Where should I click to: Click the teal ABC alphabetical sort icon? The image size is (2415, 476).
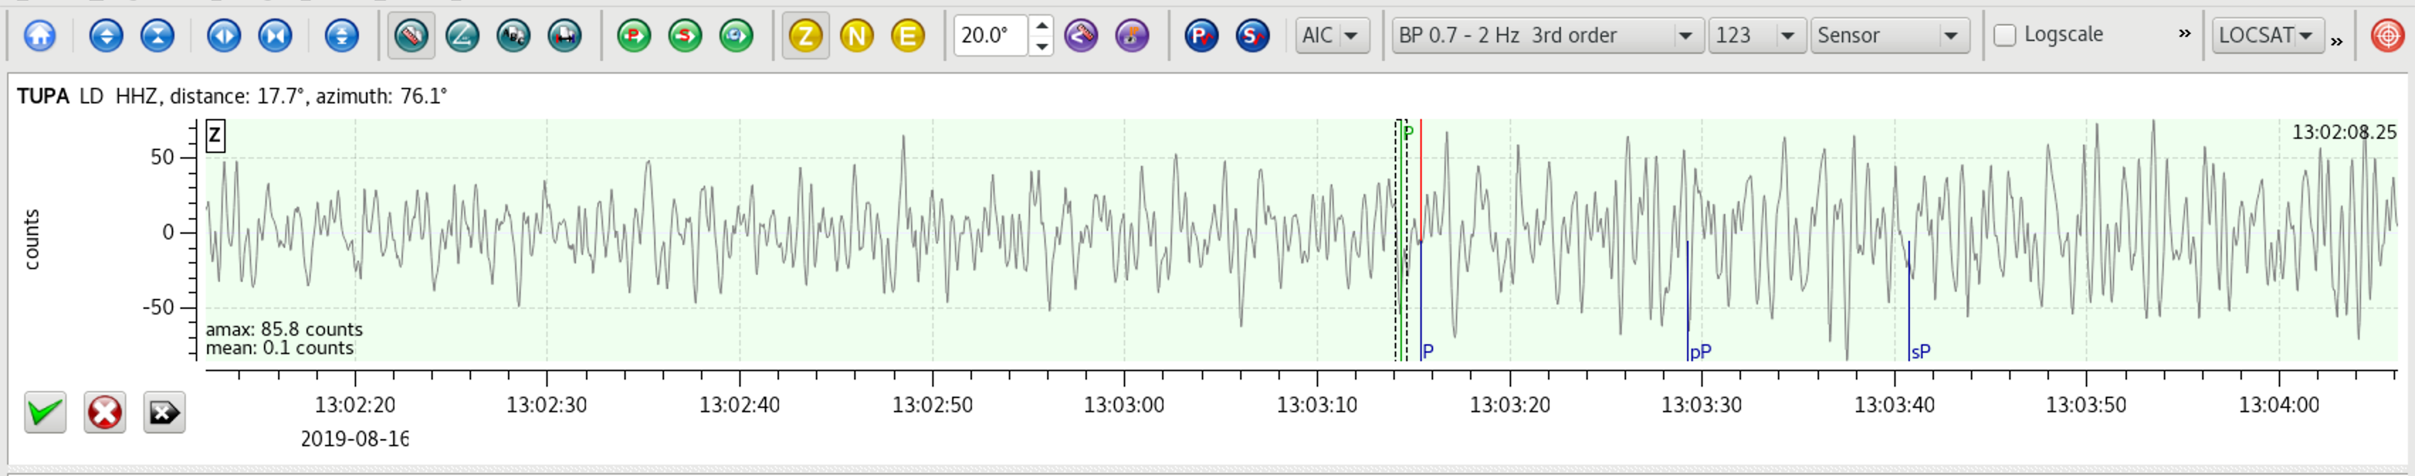point(514,35)
